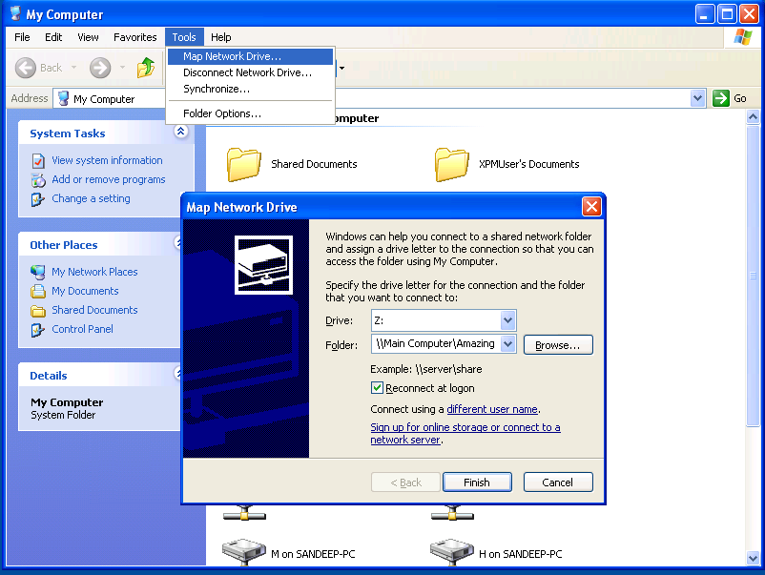Open the Shared Documents folder icon in main pane
The image size is (765, 575).
(x=244, y=165)
